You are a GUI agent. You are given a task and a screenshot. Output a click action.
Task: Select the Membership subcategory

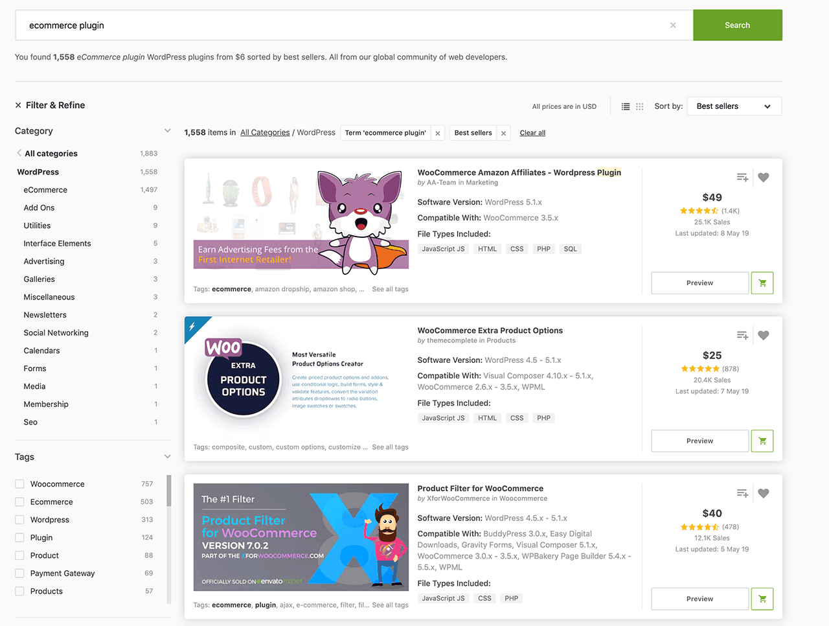[x=46, y=404]
